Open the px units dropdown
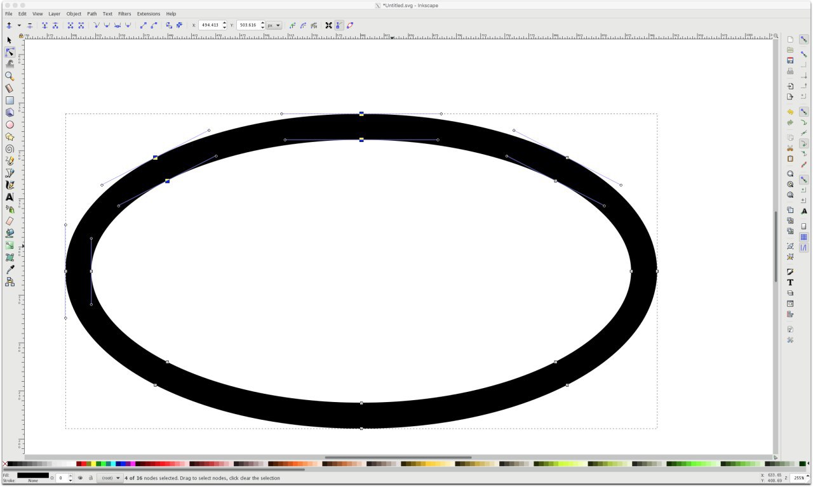813x487 pixels. (274, 25)
